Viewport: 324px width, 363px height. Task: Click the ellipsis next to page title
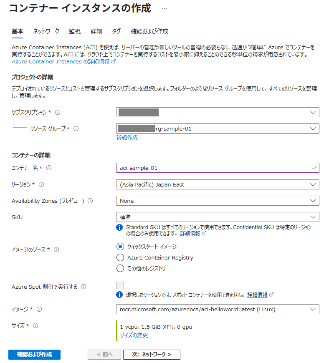[165, 8]
